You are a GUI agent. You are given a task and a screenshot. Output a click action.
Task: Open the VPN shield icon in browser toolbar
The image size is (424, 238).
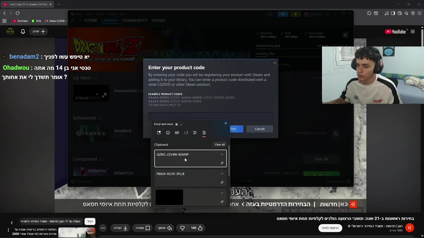pos(413,13)
